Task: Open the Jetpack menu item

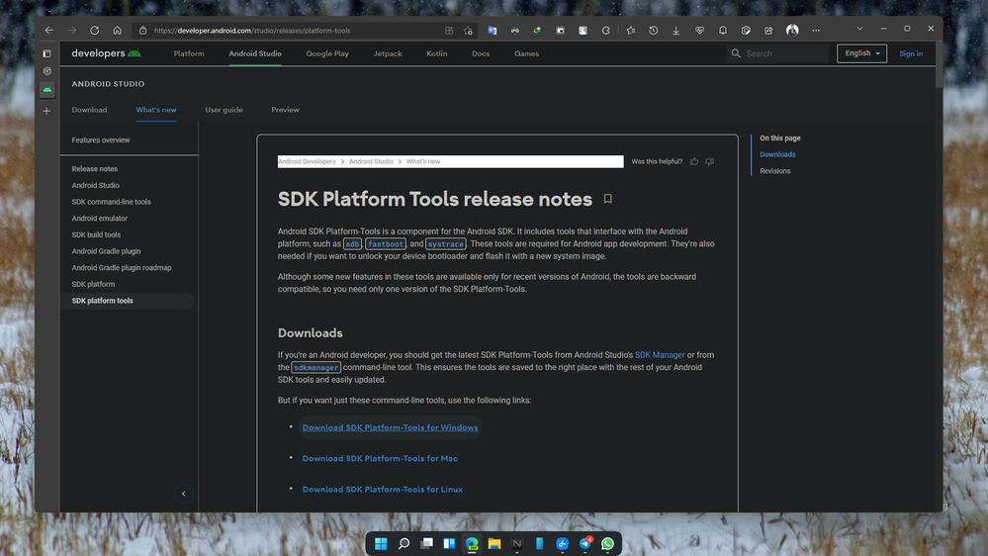Action: point(388,53)
